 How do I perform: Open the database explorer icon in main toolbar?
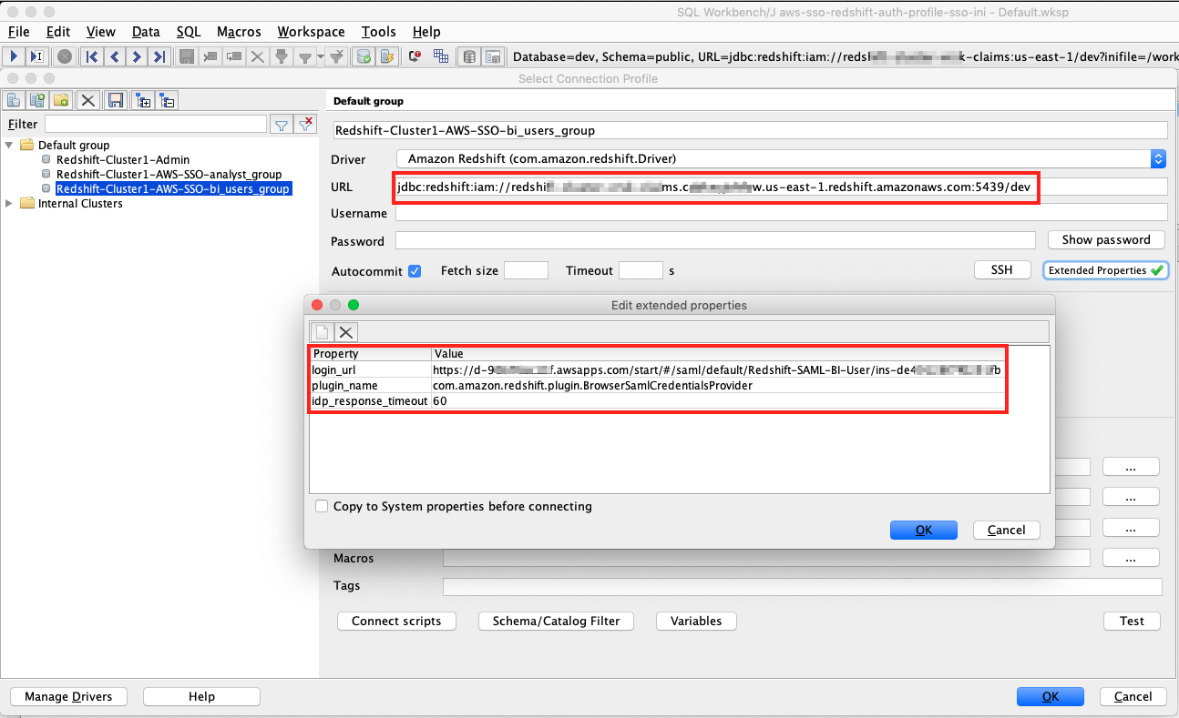coord(469,56)
